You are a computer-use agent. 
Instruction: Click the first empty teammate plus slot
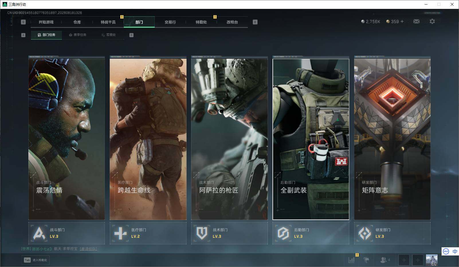404,260
